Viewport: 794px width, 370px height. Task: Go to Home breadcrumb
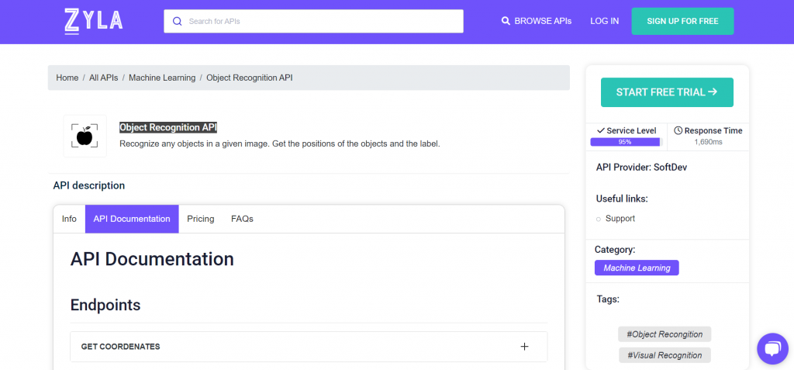click(67, 78)
